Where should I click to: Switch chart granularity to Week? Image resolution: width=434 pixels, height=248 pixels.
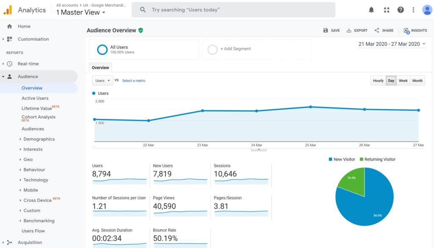(x=403, y=81)
